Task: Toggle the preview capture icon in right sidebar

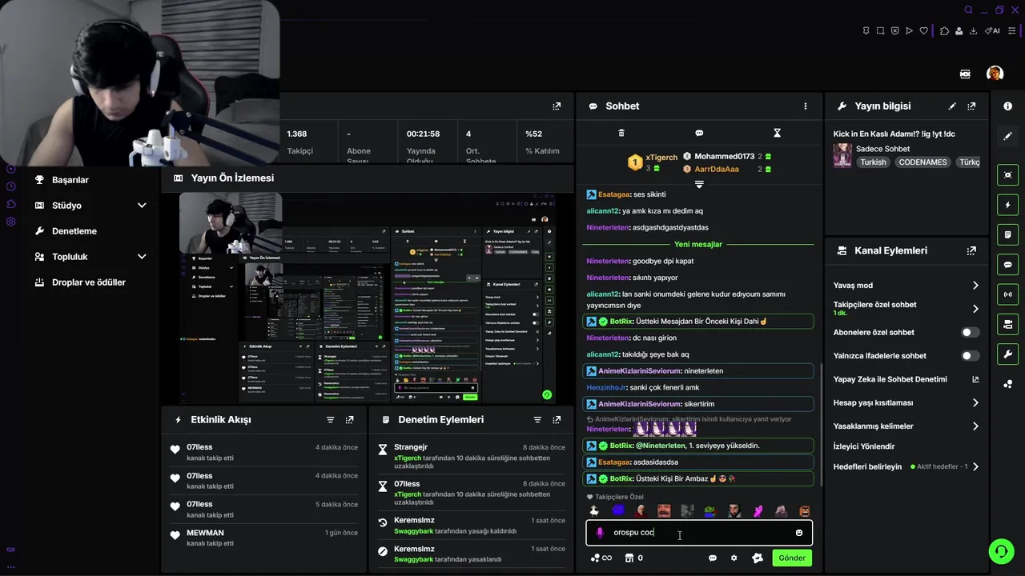Action: coord(1007,175)
